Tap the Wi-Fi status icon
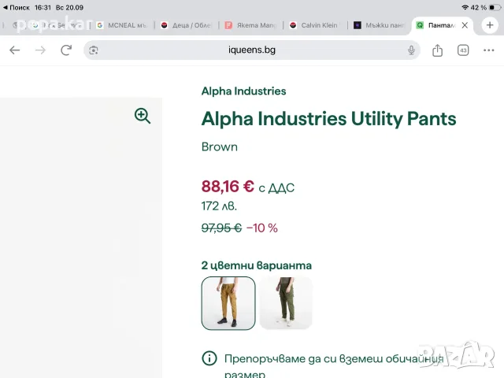This screenshot has height=378, width=504. 465,7
